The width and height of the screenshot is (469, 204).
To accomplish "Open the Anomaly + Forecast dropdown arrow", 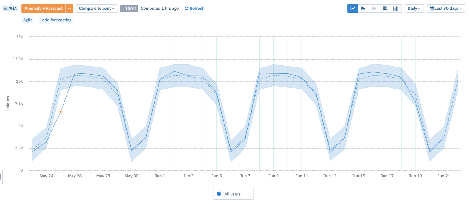I will pos(70,9).
